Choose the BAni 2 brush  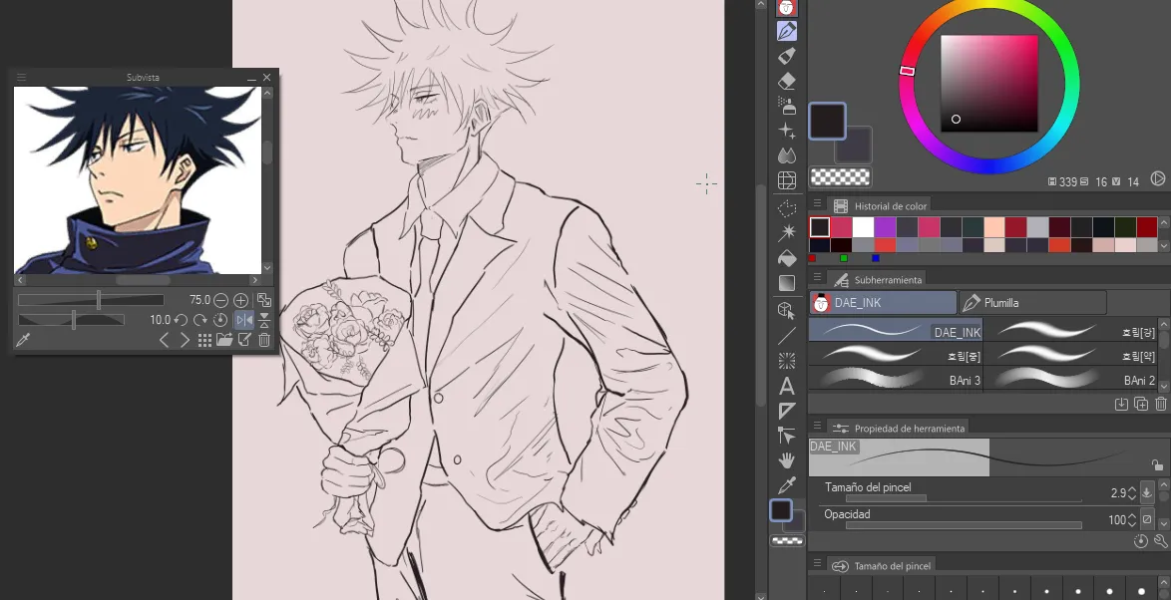tap(1070, 379)
